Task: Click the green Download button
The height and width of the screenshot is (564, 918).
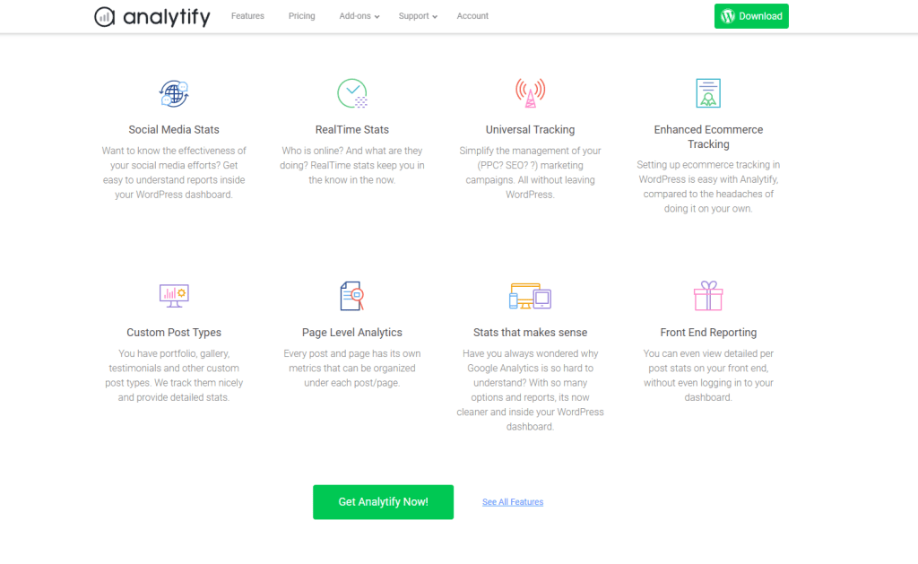Action: [751, 16]
